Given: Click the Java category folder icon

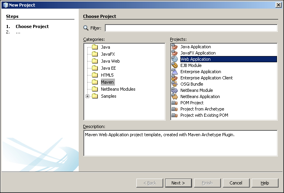Looking at the screenshot, I should click(95, 47).
